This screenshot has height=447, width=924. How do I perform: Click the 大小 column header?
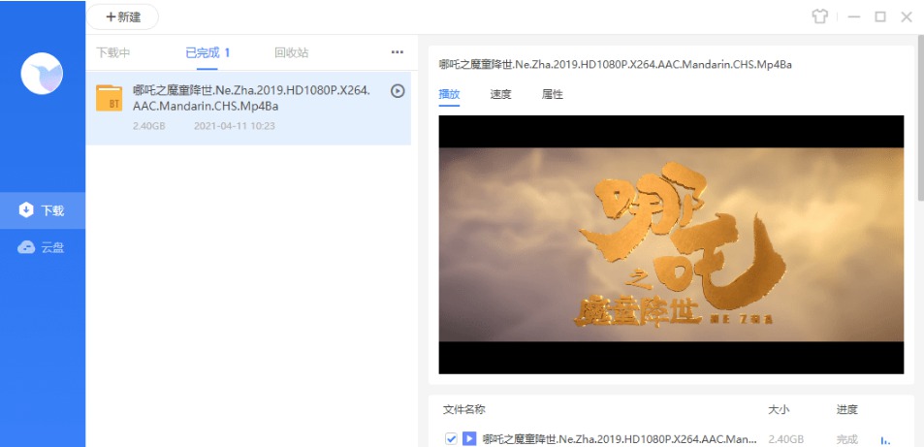[778, 410]
